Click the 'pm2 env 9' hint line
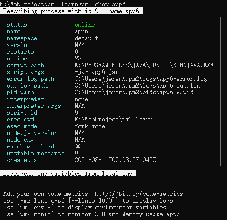227x220 pixels. click(x=85, y=207)
